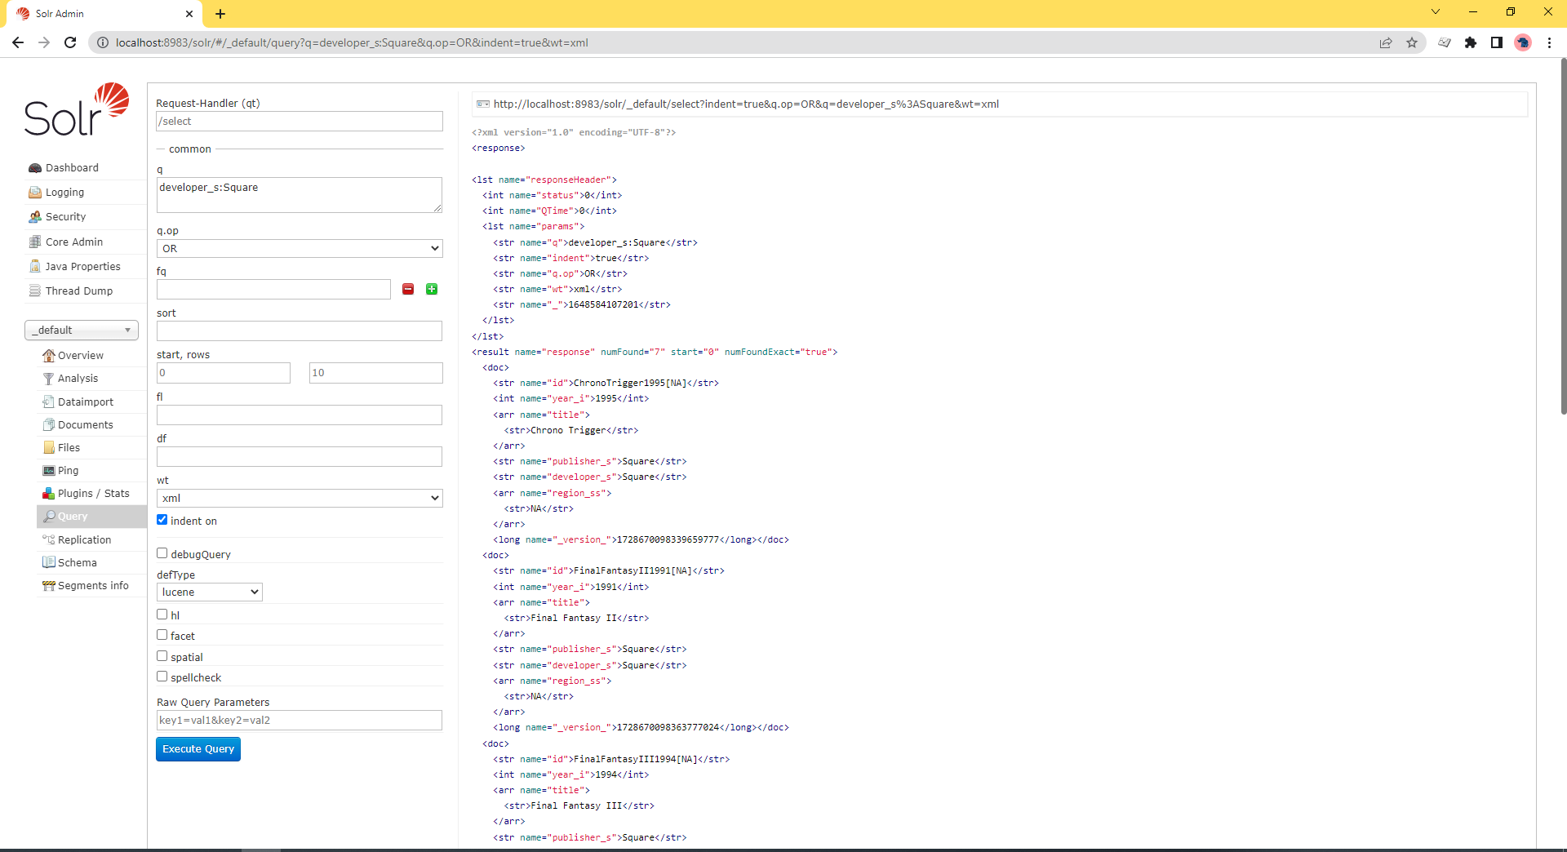Click the Analysis funnel icon
This screenshot has width=1567, height=852.
coord(49,379)
